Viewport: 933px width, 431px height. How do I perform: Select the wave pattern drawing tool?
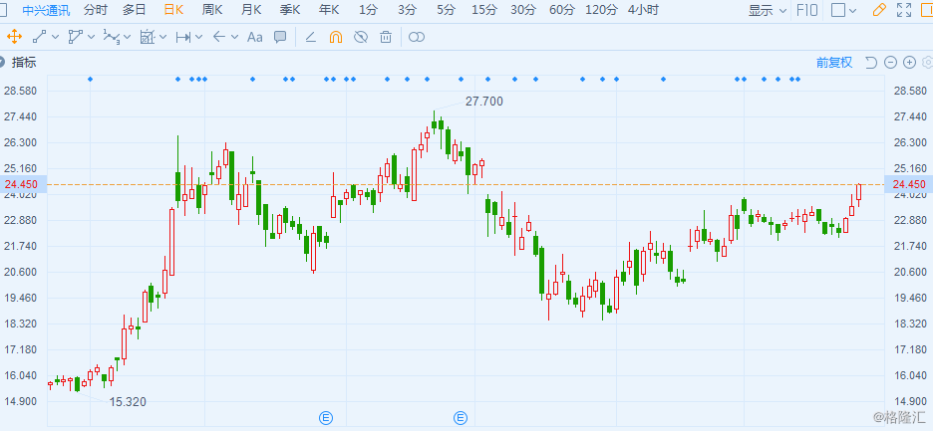click(112, 37)
